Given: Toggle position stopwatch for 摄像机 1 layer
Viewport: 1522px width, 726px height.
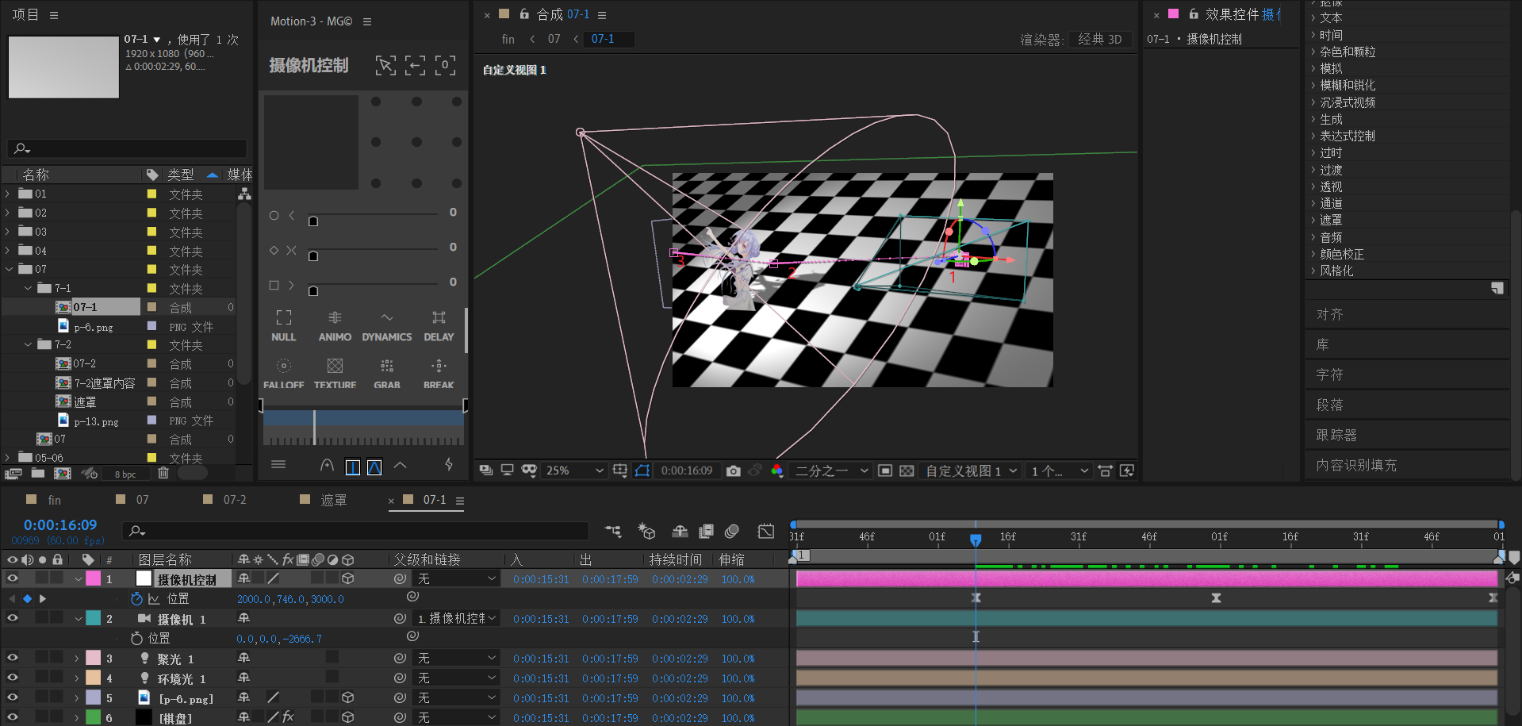Looking at the screenshot, I should (x=136, y=638).
